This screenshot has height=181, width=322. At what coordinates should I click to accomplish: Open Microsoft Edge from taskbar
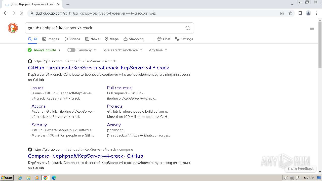54,178
